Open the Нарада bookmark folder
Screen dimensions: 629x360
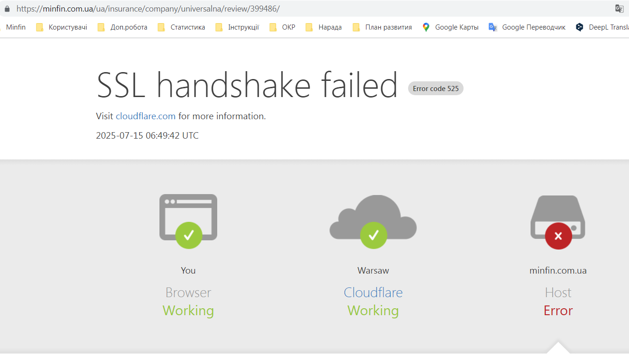click(324, 27)
